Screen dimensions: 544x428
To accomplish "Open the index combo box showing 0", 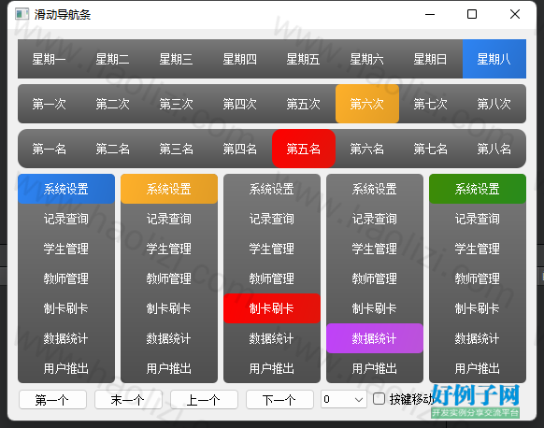I will point(344,400).
